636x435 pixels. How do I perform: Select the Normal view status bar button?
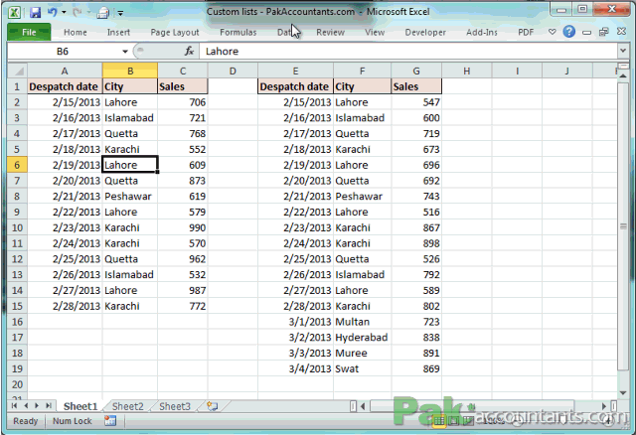click(x=439, y=421)
